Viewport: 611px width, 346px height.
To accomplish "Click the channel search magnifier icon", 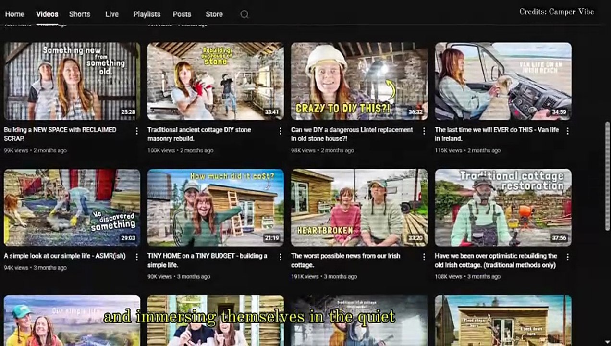I will [x=244, y=14].
